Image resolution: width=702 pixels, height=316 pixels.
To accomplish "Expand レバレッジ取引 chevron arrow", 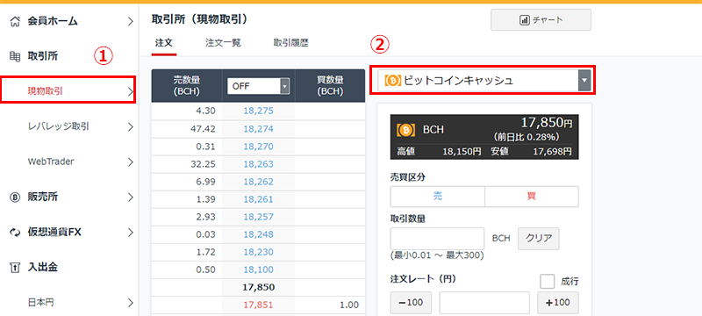I will (x=130, y=126).
